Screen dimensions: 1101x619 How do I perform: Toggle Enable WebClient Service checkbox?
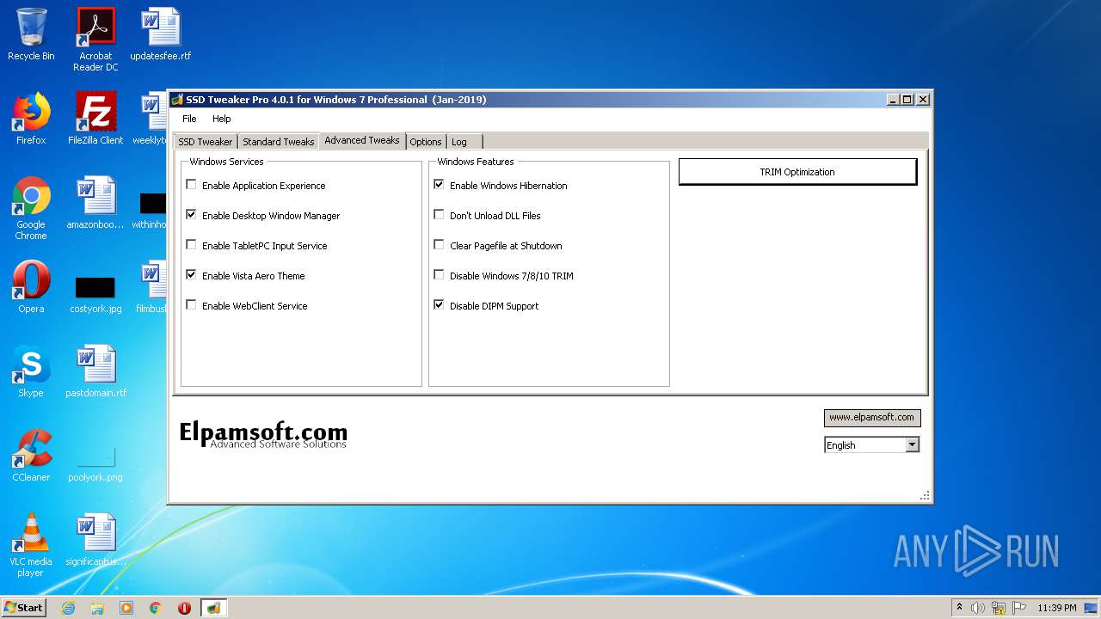pos(191,305)
